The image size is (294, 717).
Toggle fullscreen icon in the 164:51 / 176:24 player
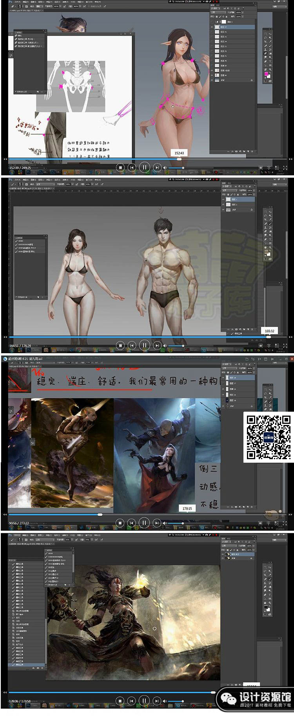285,346
